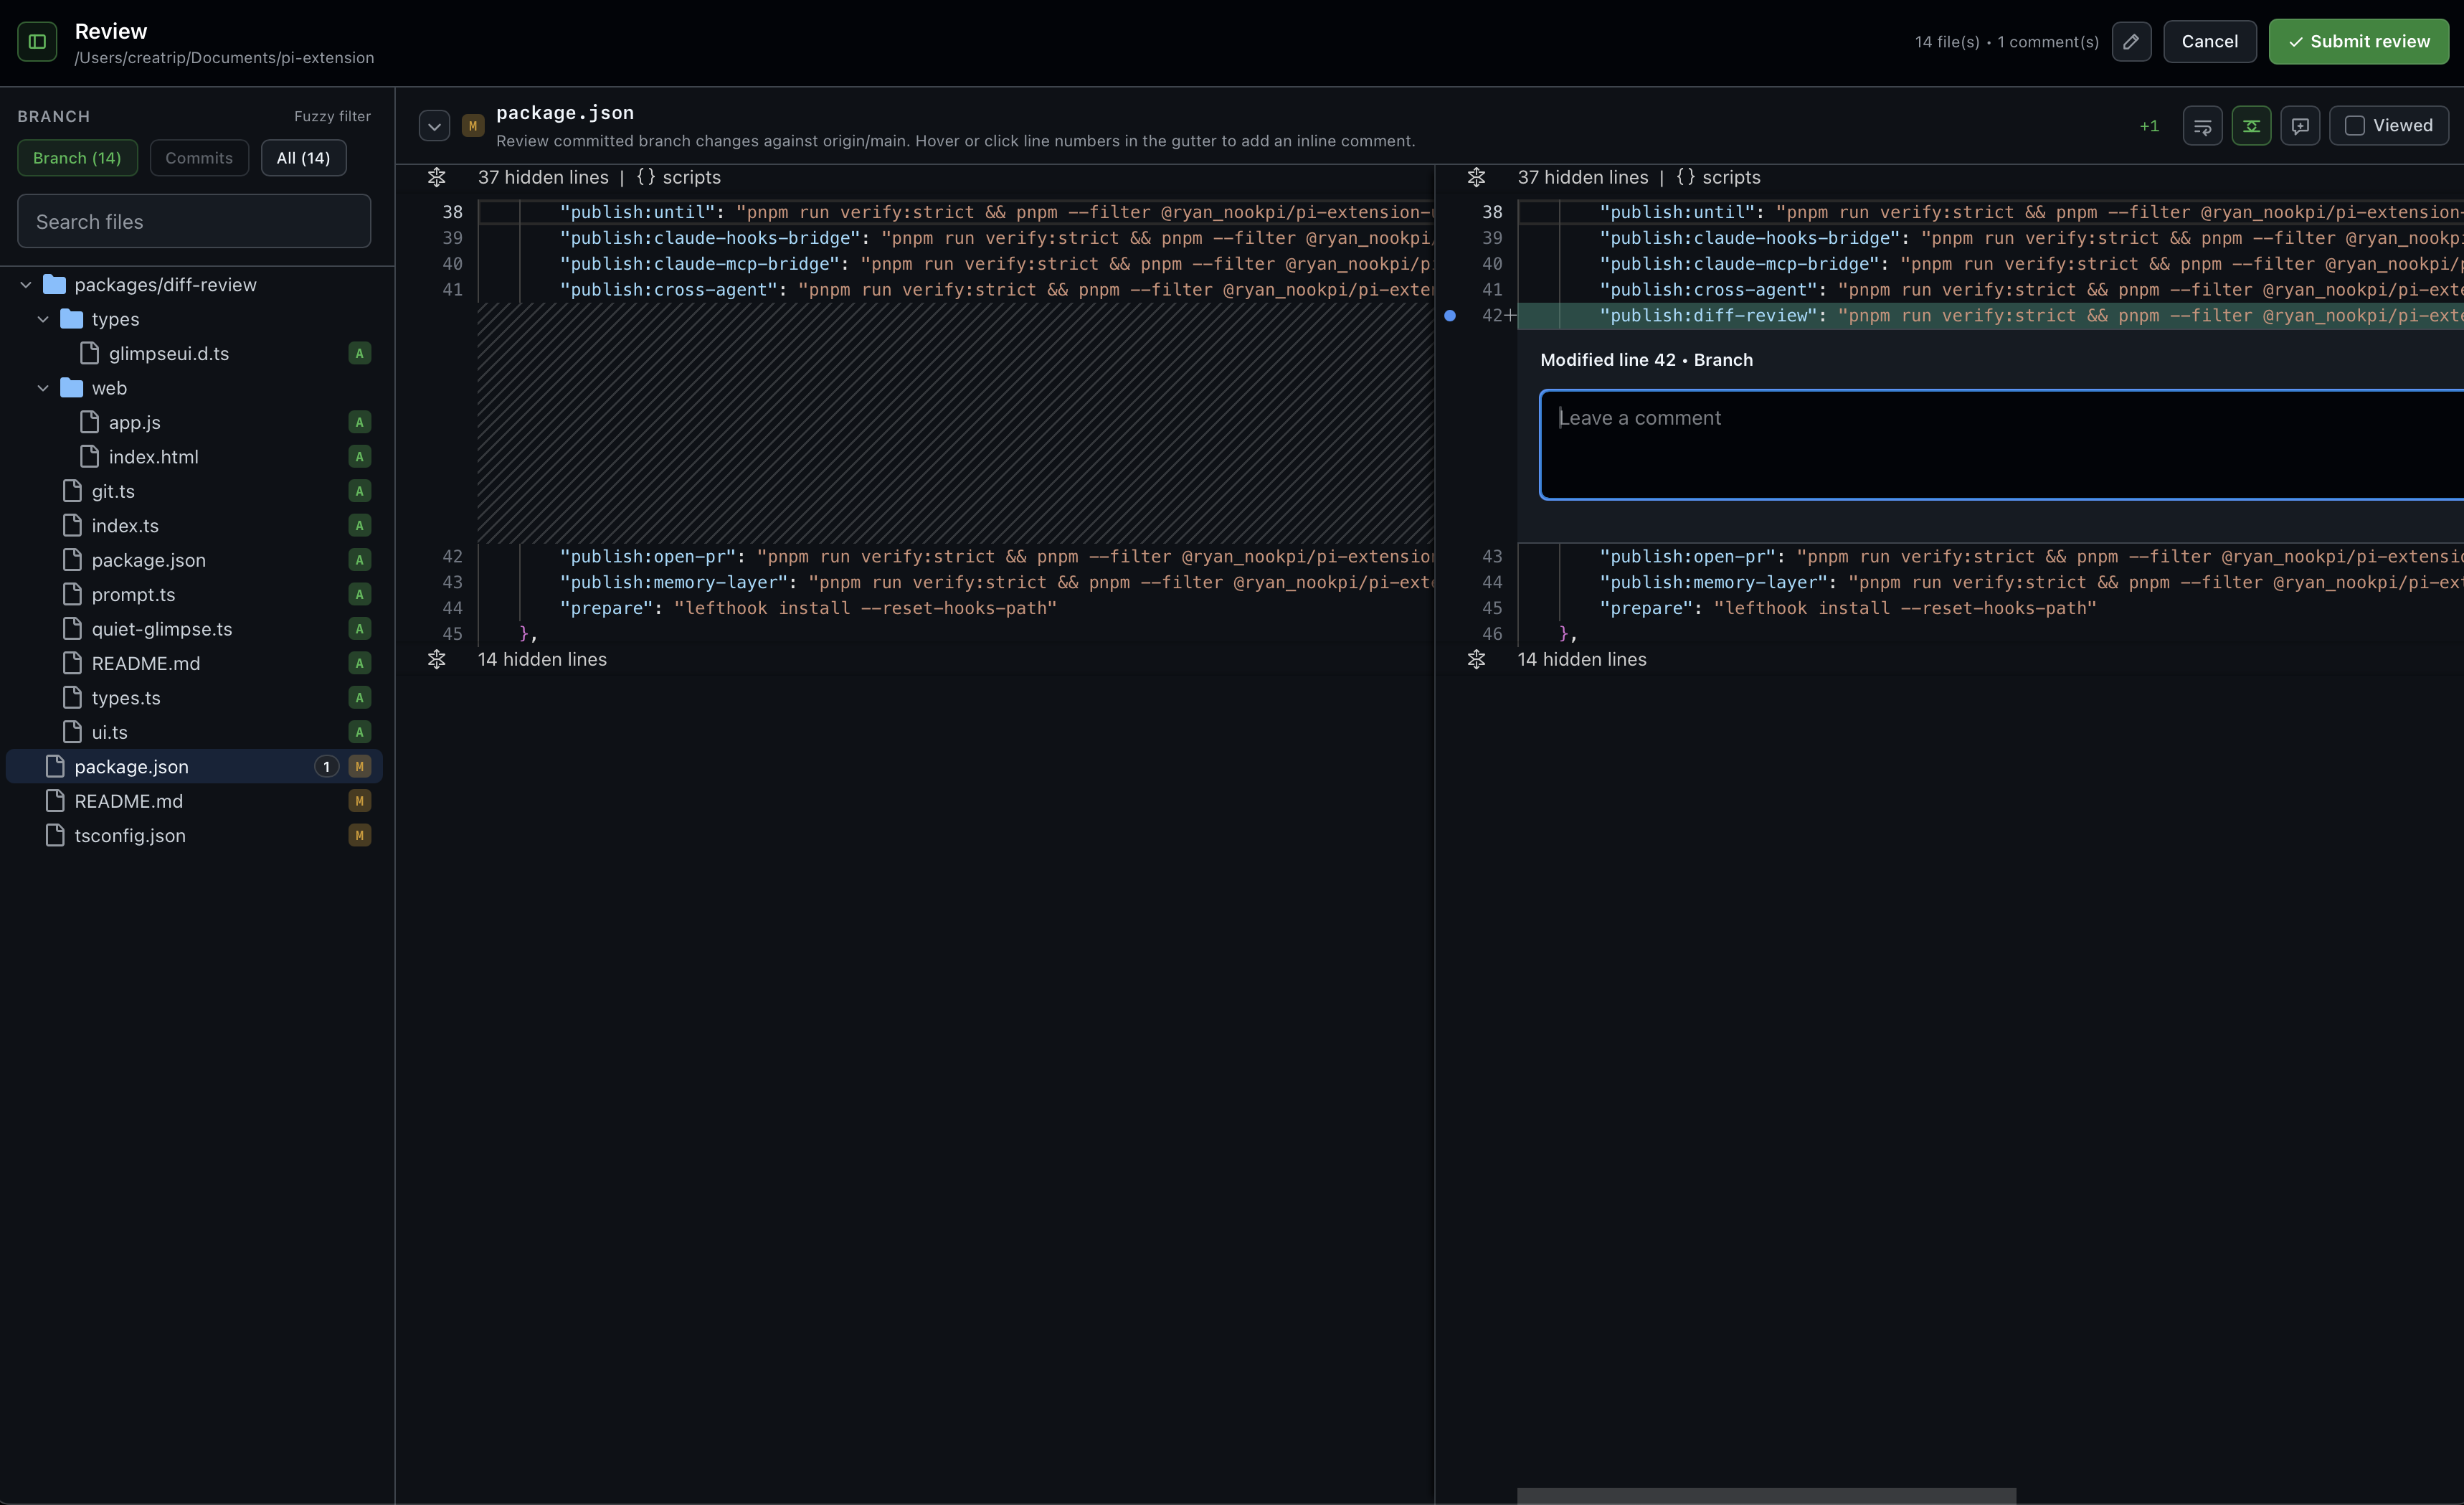
Task: Open glimpseui.d.ts in the file tree
Action: tap(169, 354)
